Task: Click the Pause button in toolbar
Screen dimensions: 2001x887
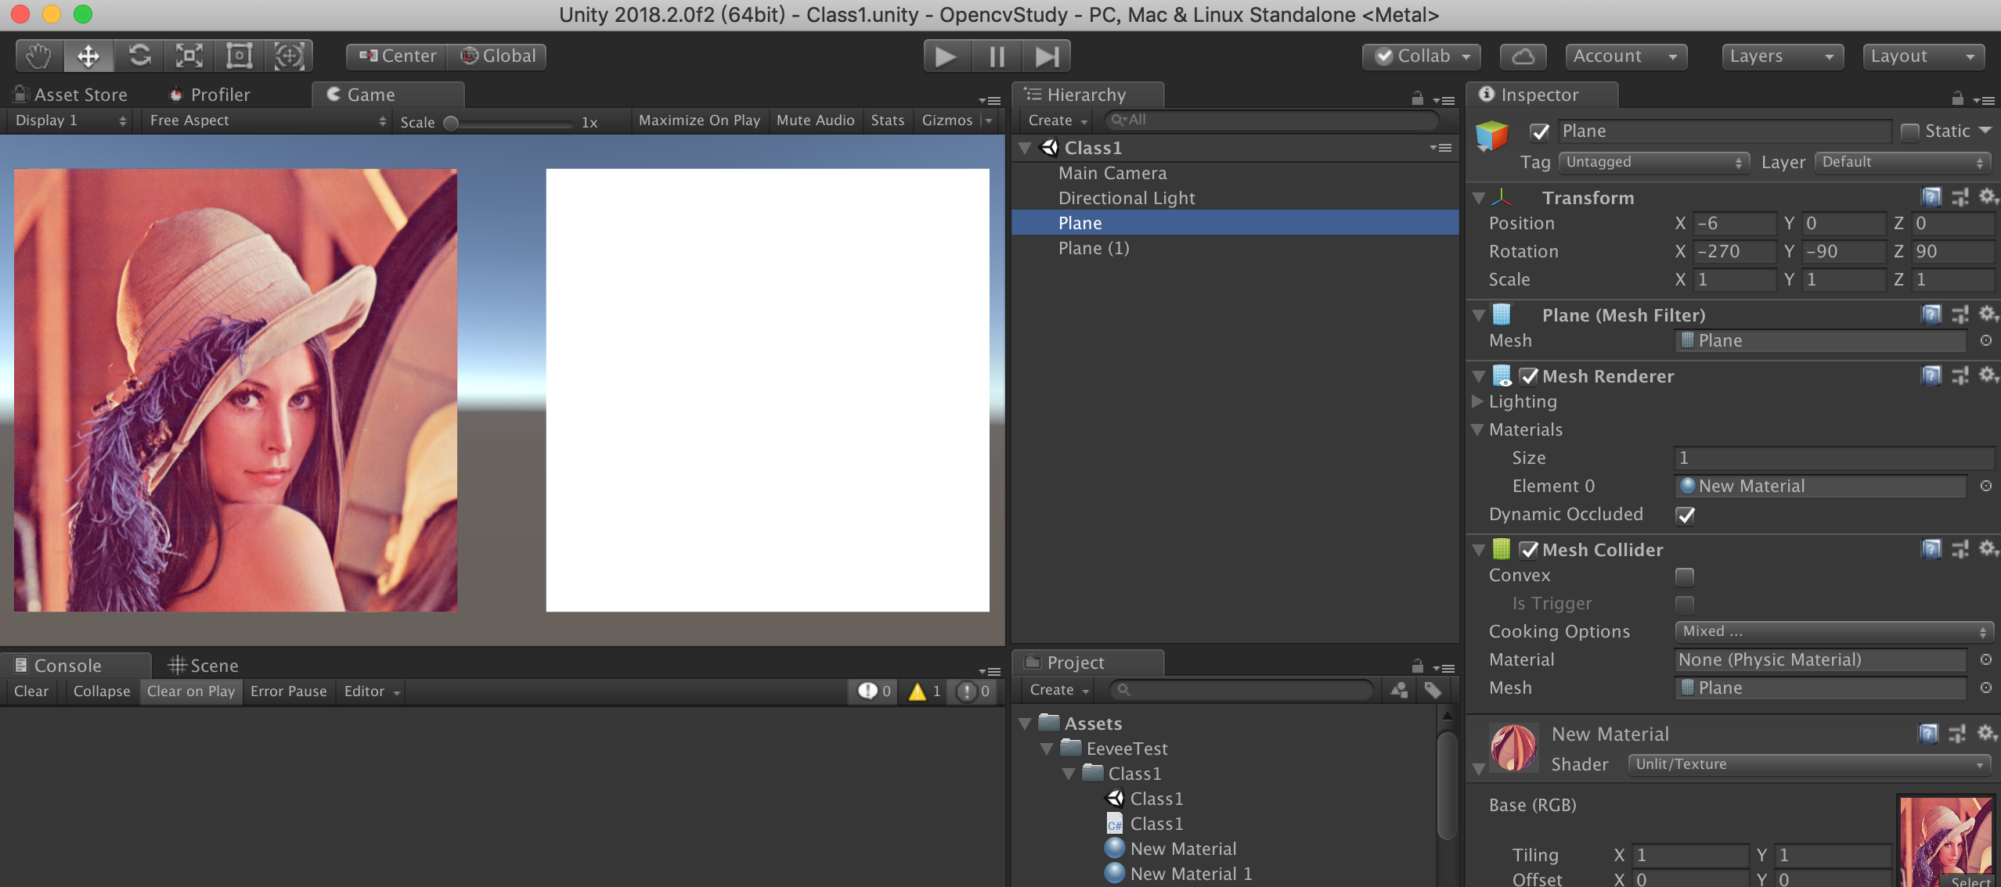Action: tap(997, 53)
